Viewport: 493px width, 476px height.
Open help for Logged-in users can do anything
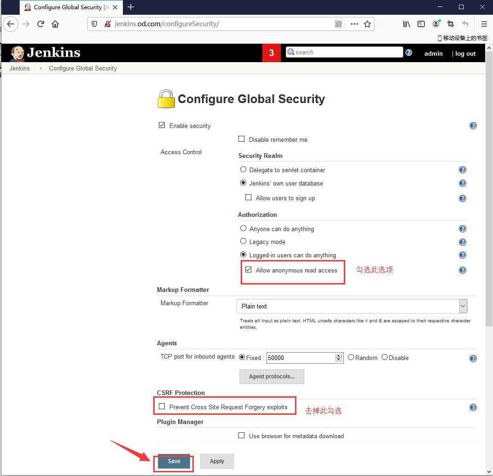[x=463, y=255]
